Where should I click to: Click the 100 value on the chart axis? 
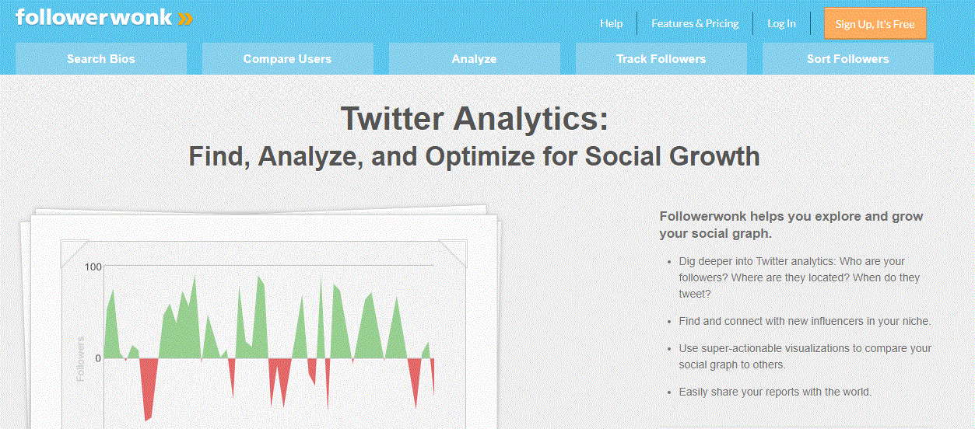click(93, 267)
